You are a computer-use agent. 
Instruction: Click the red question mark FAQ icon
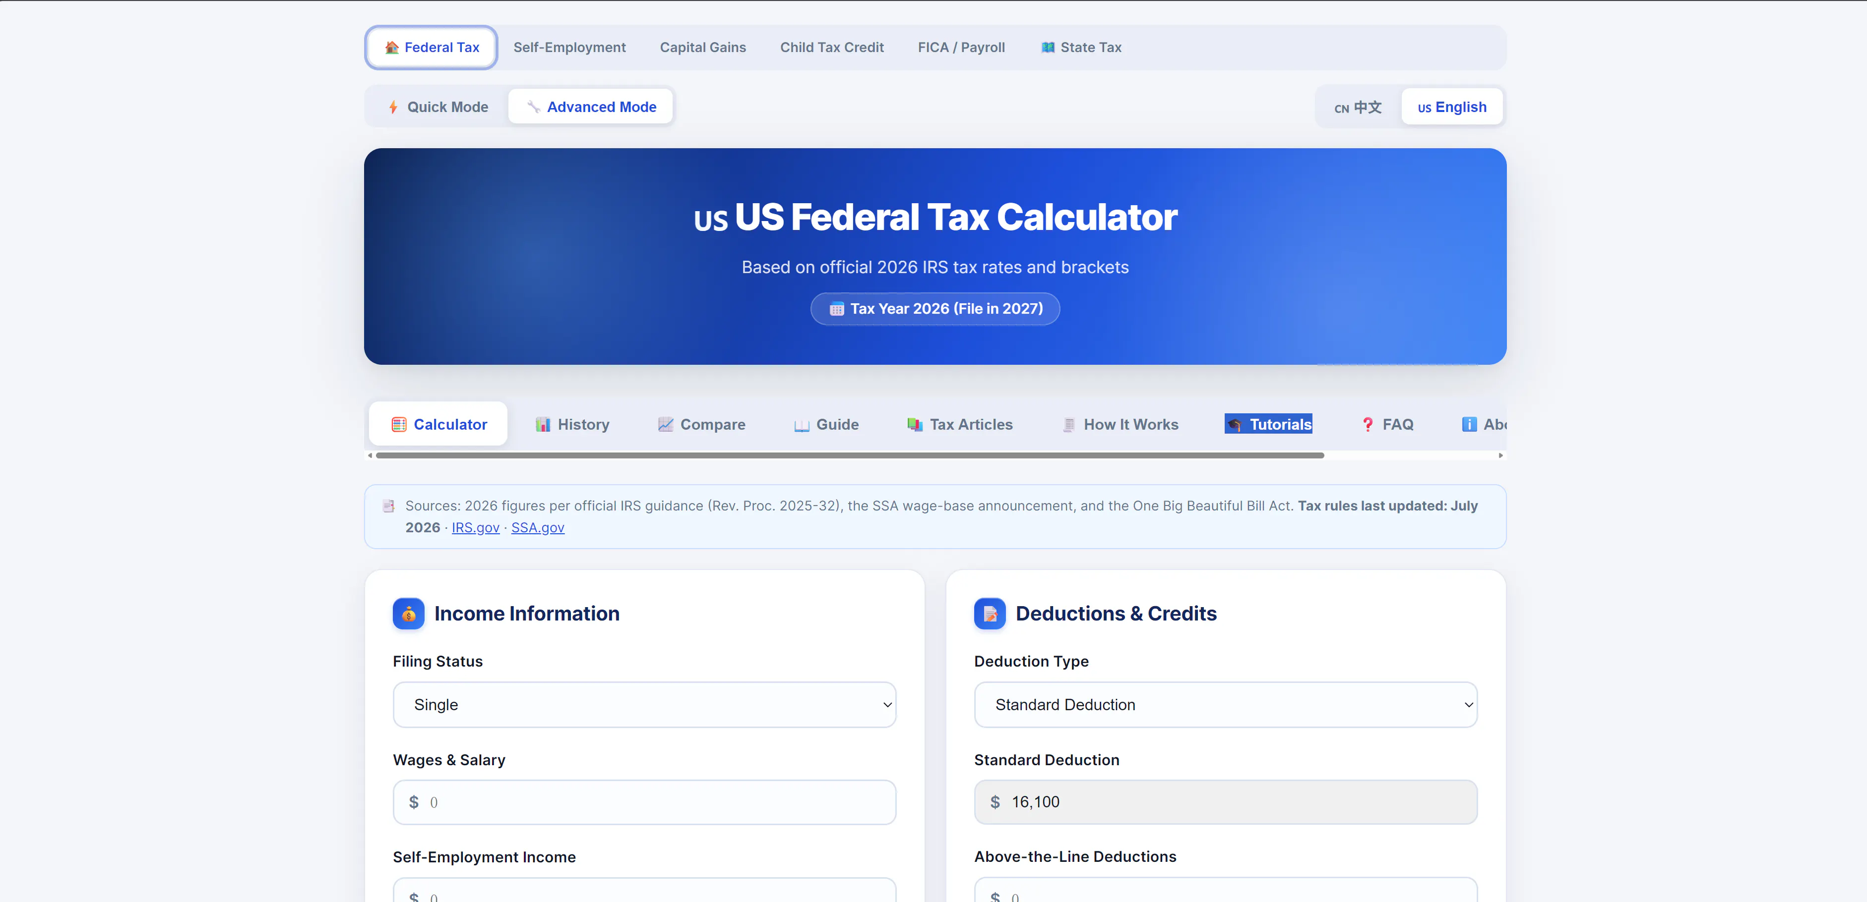[1367, 424]
